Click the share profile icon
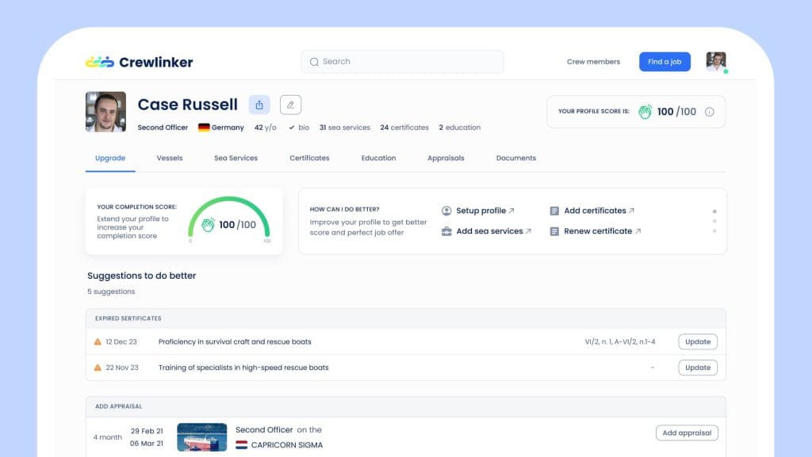Image resolution: width=812 pixels, height=457 pixels. [x=259, y=105]
